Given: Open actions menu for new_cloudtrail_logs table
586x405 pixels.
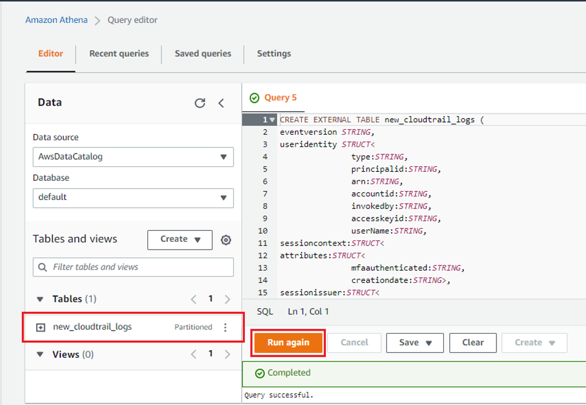Looking at the screenshot, I should [225, 327].
